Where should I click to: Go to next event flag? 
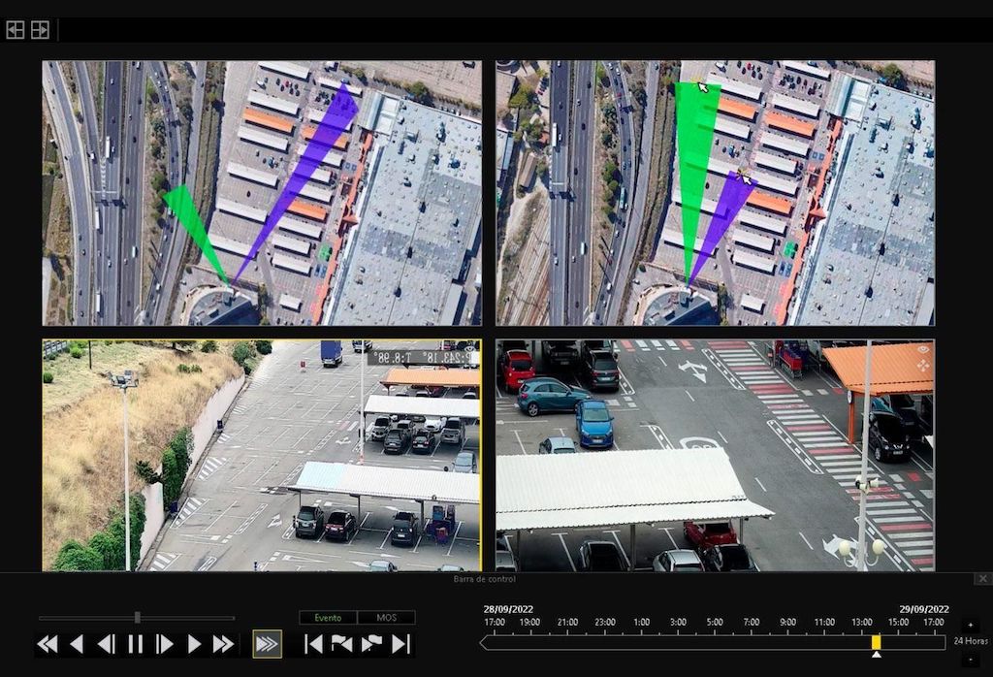pos(371,644)
